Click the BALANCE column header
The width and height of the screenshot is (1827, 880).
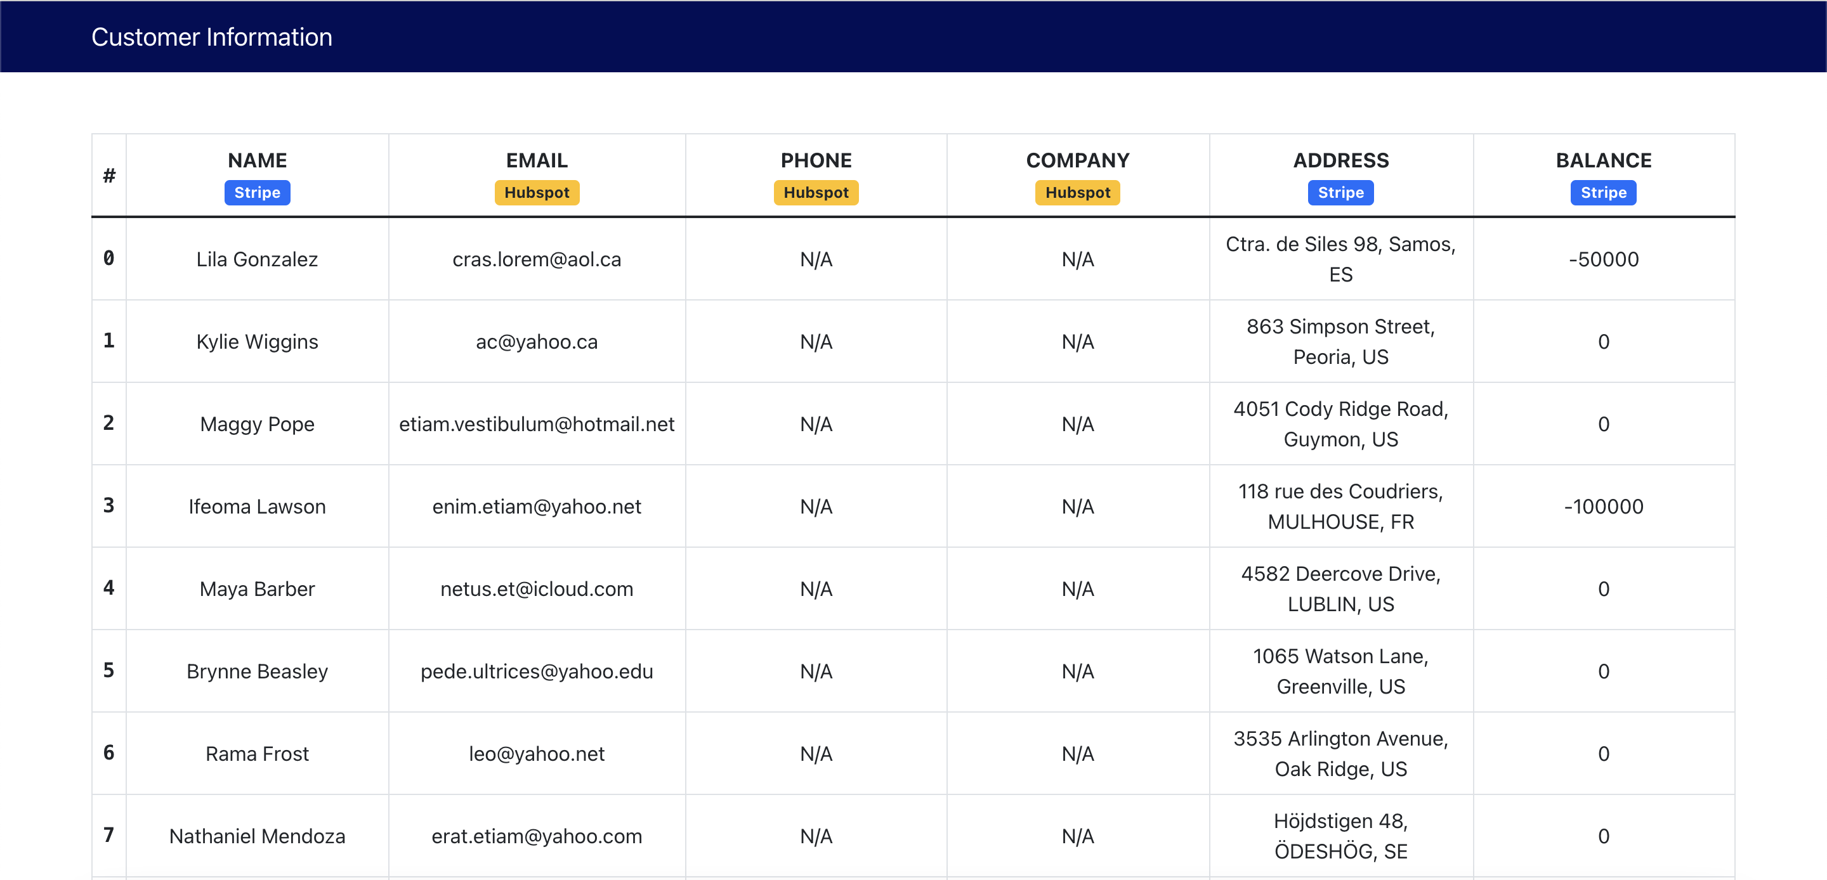point(1603,160)
